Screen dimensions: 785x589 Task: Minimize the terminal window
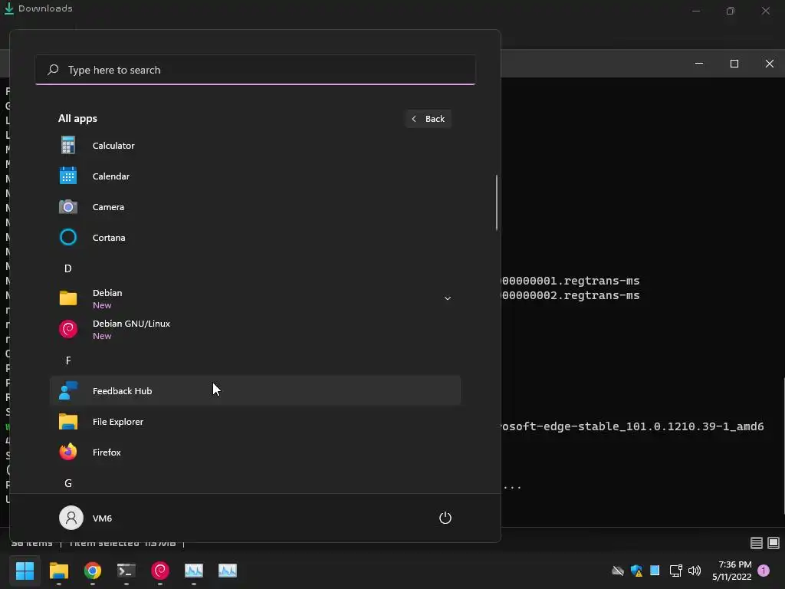tap(699, 64)
